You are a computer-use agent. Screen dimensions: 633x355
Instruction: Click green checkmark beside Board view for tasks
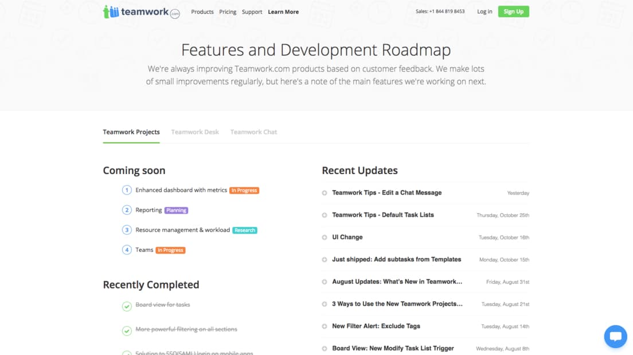point(127,306)
